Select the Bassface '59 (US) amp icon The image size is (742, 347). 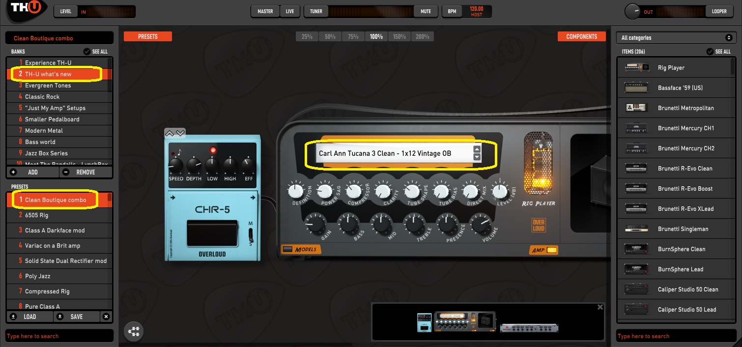click(x=637, y=88)
